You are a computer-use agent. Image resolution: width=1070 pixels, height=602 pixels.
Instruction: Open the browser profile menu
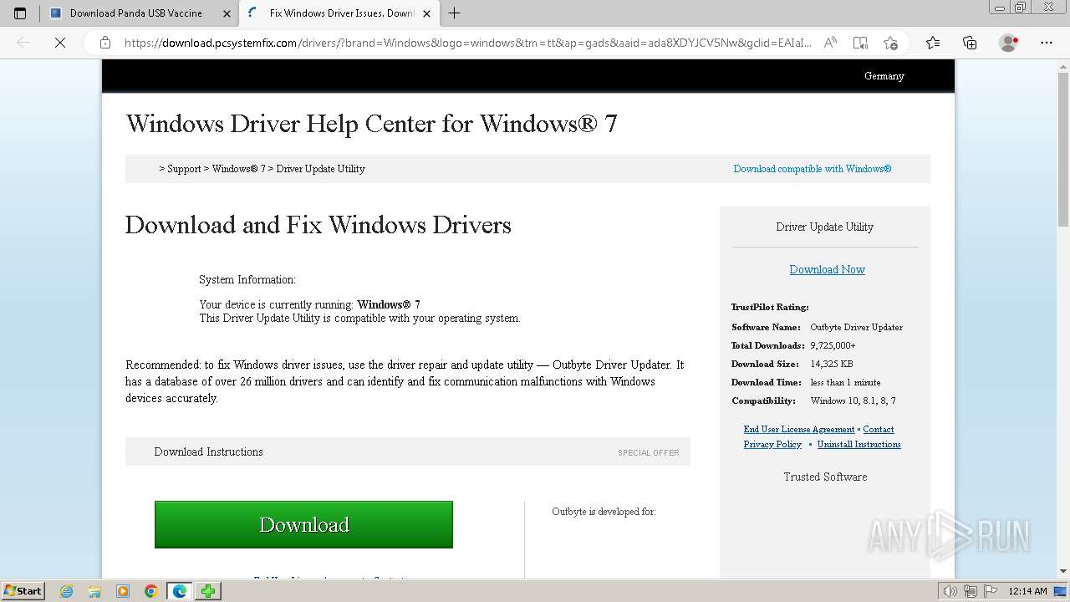1009,43
